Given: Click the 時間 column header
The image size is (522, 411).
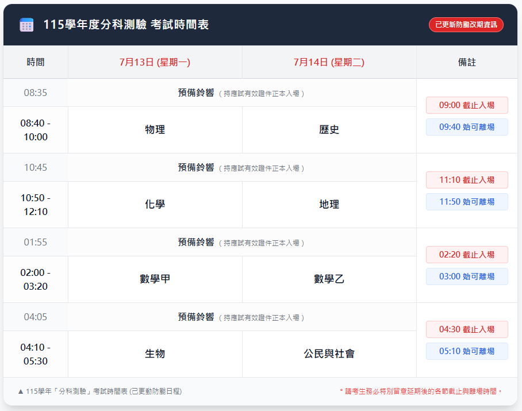Looking at the screenshot, I should coord(36,62).
